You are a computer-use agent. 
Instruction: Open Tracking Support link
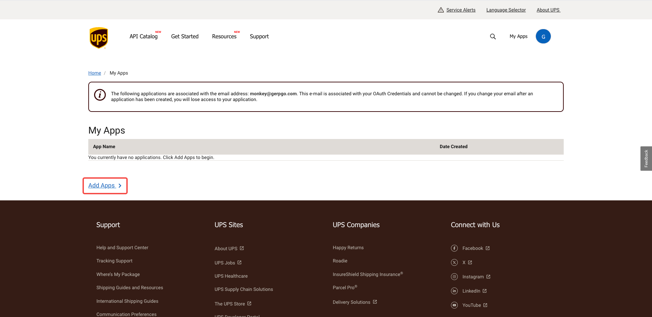114,261
